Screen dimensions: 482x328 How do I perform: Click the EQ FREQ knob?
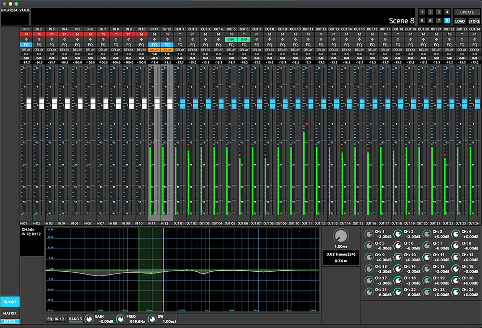pos(120,319)
